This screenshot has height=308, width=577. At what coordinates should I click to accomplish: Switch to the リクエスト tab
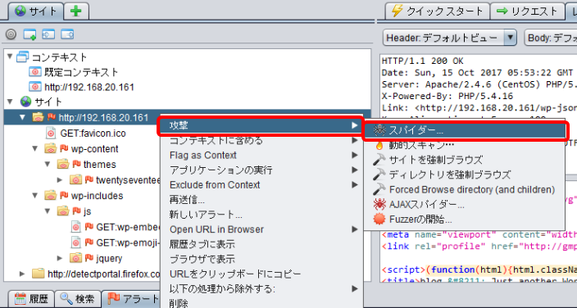tap(527, 11)
